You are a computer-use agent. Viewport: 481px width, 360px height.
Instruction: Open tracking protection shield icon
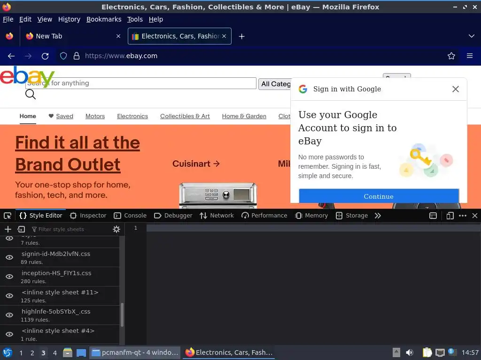63,56
